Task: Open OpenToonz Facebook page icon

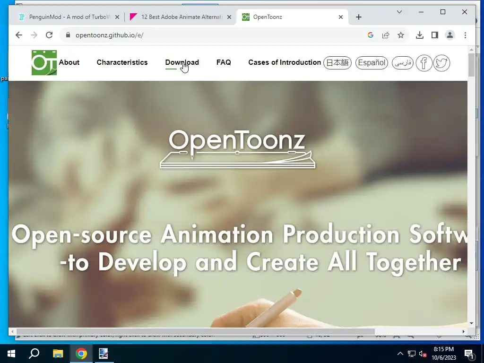Action: pyautogui.click(x=424, y=63)
